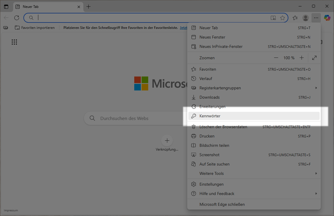Choose Neues InPrivate-Fenster menu entry
The width and height of the screenshot is (334, 216).
point(221,46)
